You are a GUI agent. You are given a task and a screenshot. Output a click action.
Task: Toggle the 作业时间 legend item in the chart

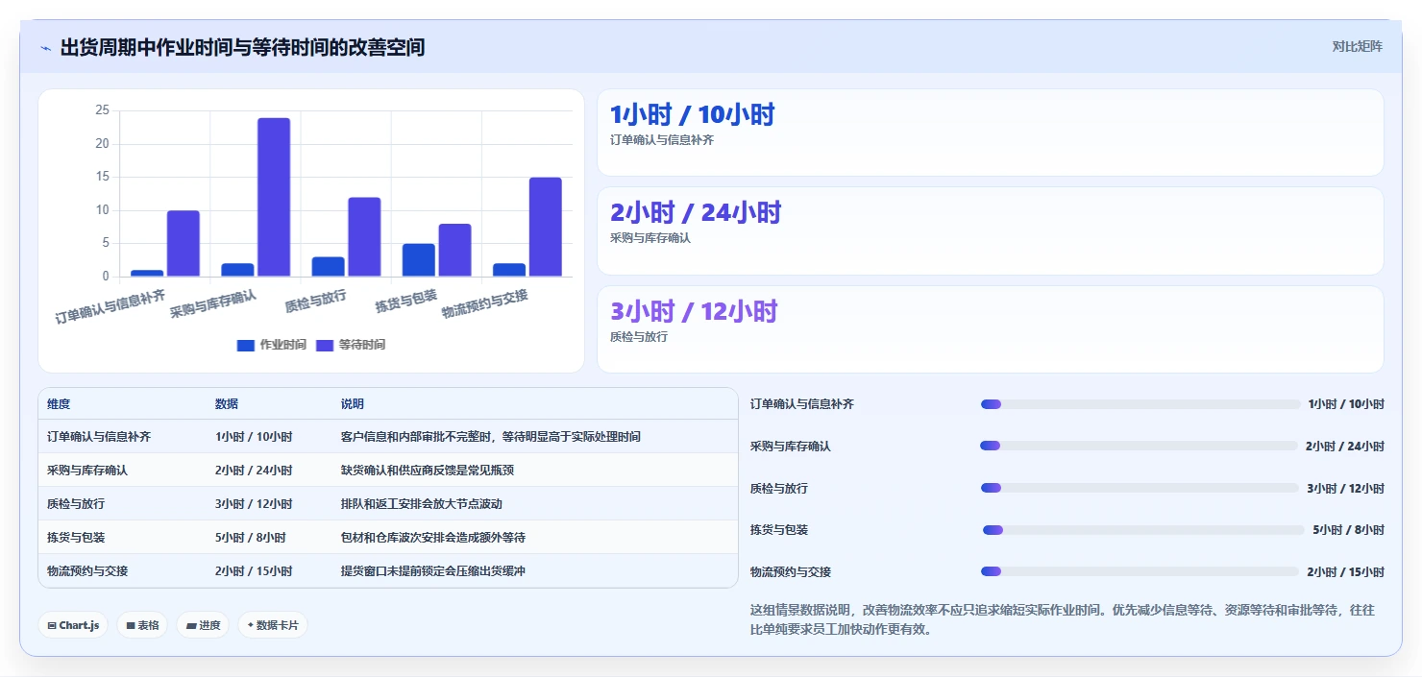click(272, 345)
